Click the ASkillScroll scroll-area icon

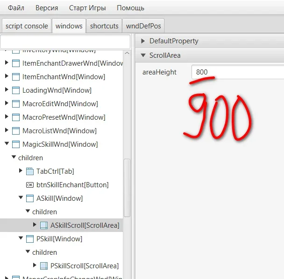(x=43, y=225)
